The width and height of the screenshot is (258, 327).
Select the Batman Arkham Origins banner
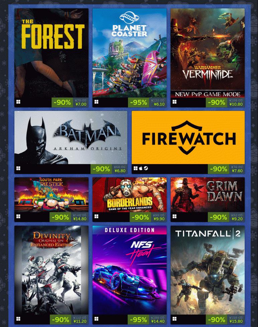(x=71, y=138)
